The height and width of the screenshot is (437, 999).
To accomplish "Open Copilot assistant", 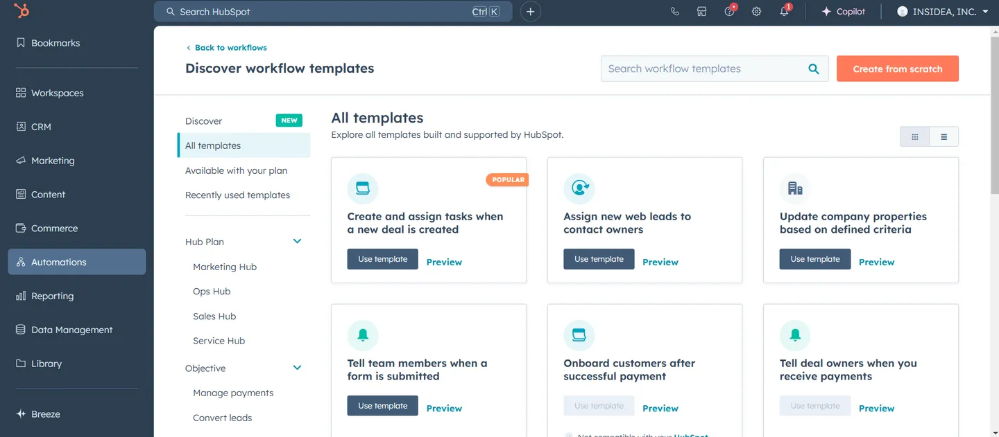I will tap(844, 12).
